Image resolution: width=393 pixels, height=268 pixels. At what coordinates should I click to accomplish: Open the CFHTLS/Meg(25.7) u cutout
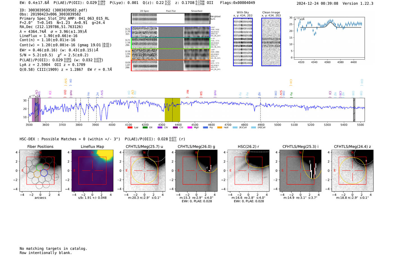[x=144, y=171]
